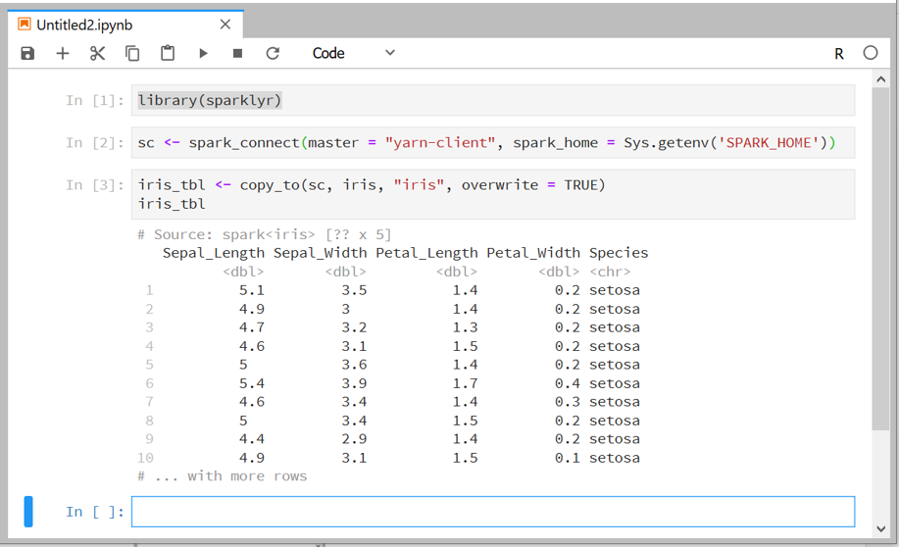Click into the empty code cell input

click(x=492, y=512)
